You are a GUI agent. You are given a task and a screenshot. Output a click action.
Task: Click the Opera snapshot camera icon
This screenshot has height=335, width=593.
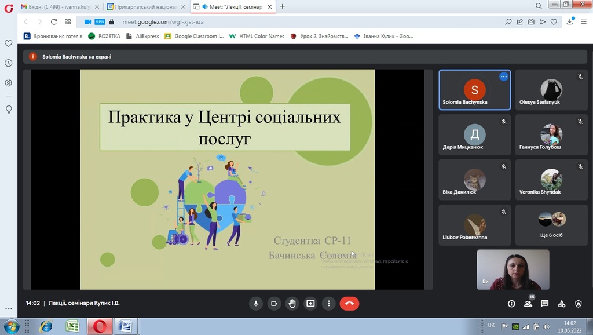click(531, 22)
